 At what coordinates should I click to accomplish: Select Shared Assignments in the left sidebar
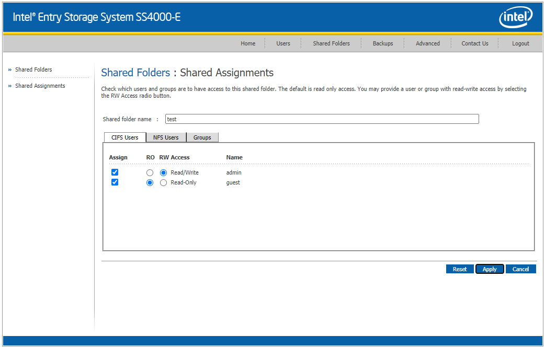(x=40, y=86)
